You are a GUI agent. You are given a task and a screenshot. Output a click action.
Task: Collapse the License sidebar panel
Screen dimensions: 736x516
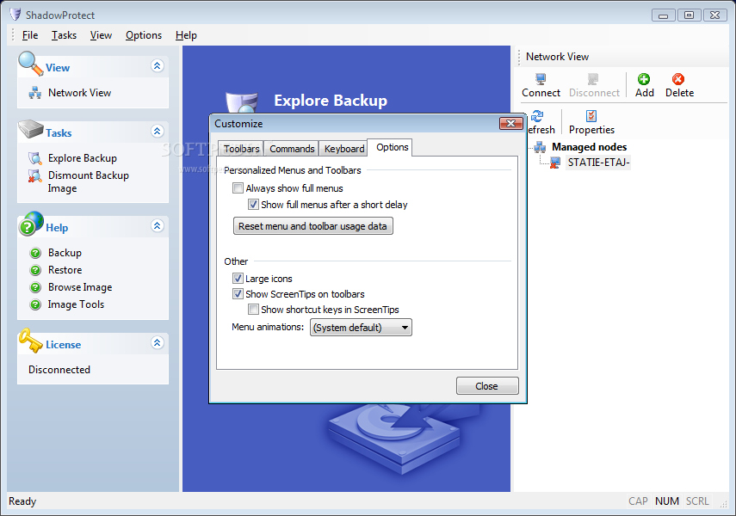[158, 342]
